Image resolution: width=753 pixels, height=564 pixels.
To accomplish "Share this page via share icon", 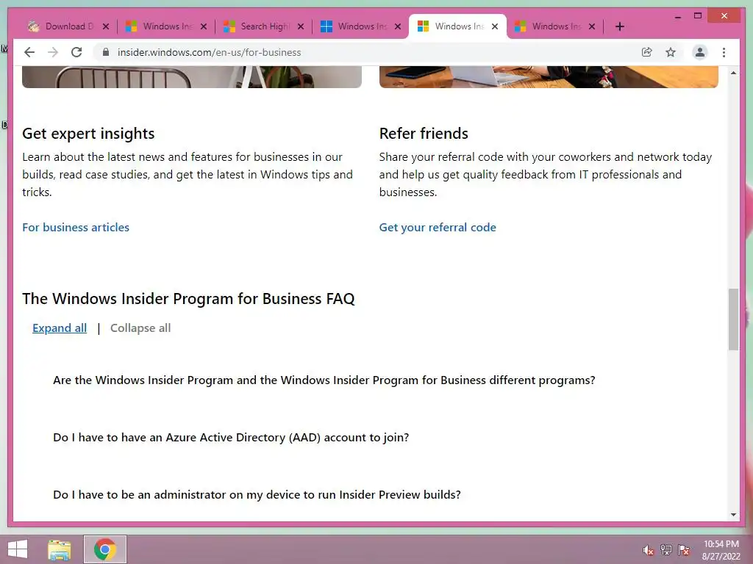I will pyautogui.click(x=647, y=52).
